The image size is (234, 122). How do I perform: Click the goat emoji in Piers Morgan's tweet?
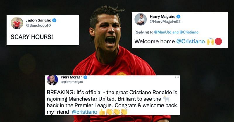166,99
